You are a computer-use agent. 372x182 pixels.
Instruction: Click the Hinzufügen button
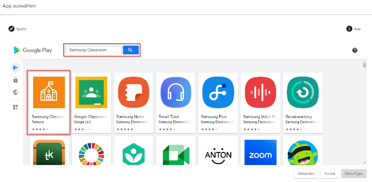[x=353, y=173]
